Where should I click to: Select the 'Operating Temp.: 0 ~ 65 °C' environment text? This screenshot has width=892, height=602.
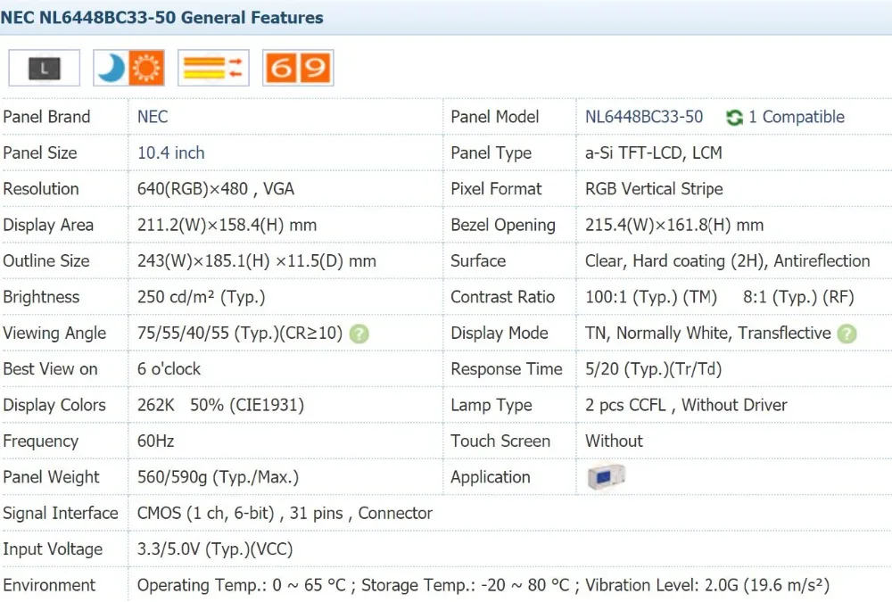point(241,585)
